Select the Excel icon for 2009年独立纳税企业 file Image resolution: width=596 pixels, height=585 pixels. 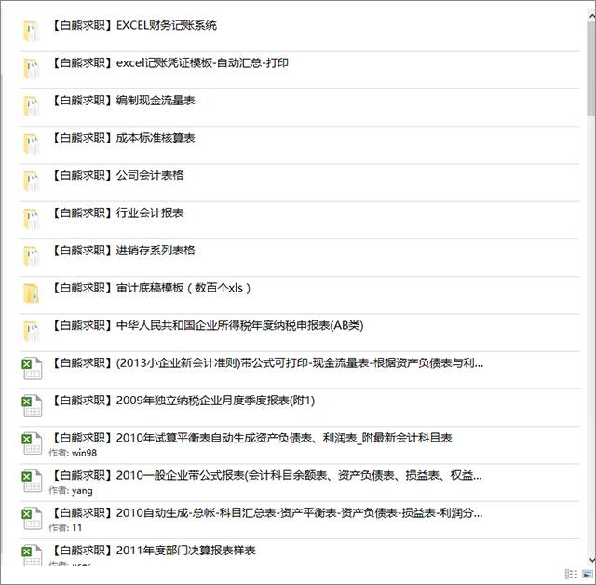pyautogui.click(x=32, y=406)
